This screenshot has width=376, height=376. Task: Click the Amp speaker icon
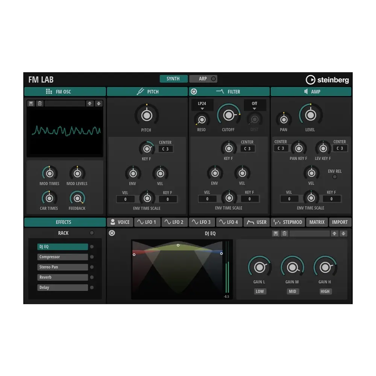[x=306, y=92]
